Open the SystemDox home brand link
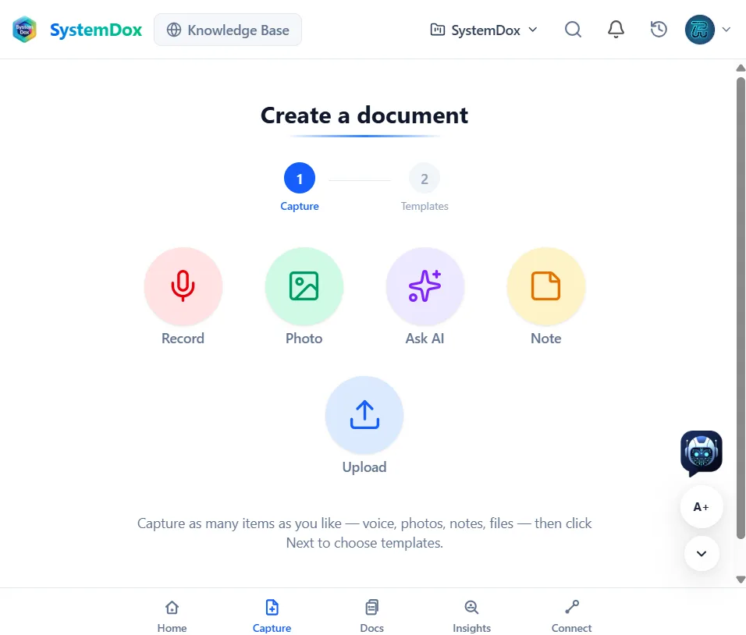The height and width of the screenshot is (635, 746). tap(96, 30)
